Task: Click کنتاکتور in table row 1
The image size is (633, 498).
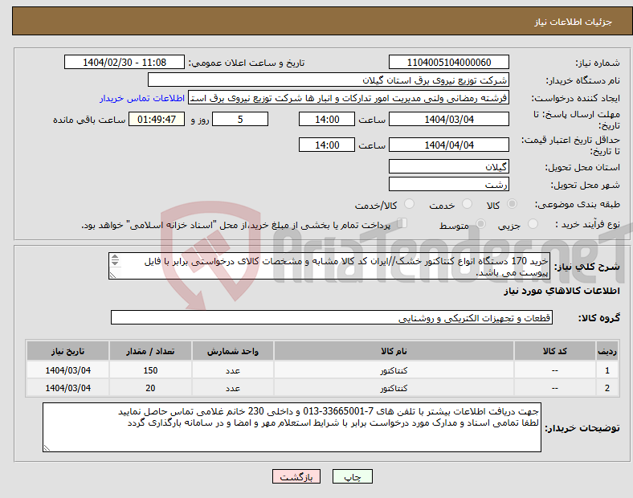Action: pos(394,370)
